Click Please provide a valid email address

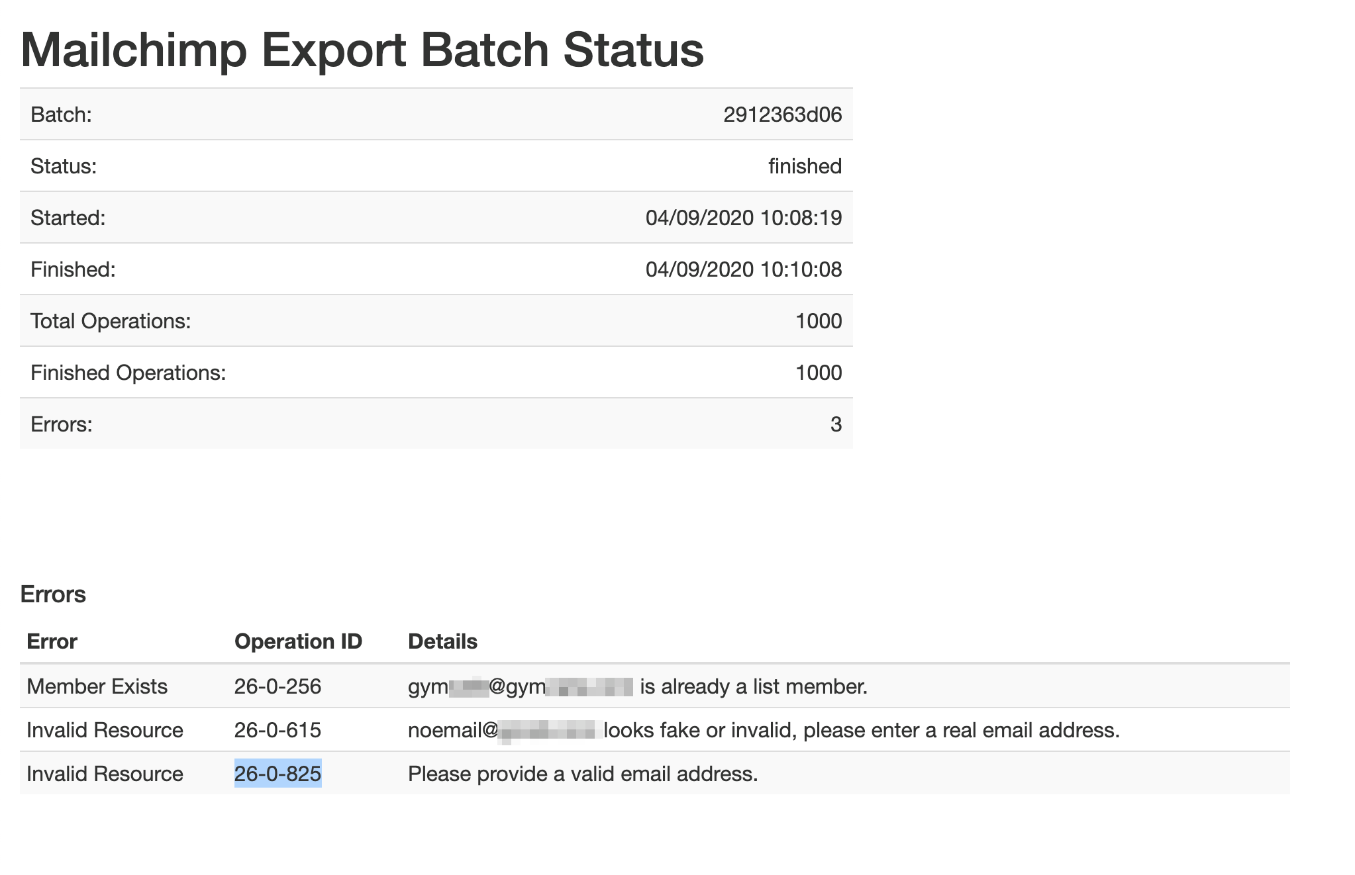(583, 774)
